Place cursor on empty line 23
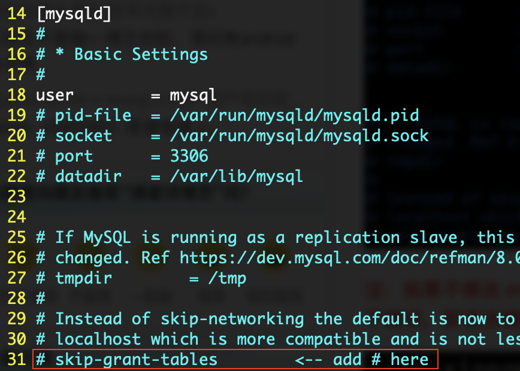The height and width of the screenshot is (371, 520). point(17,197)
